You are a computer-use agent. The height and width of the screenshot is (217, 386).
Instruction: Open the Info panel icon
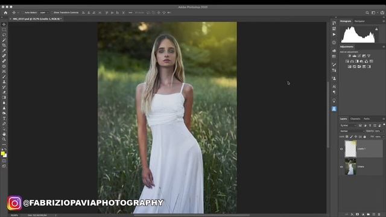(x=334, y=43)
